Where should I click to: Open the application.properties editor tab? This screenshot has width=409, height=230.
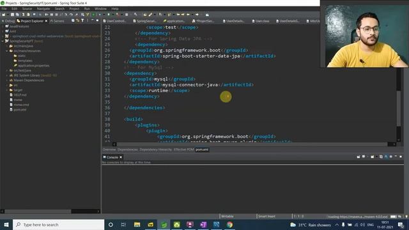[174, 21]
